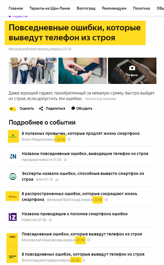Open the people-with-phones photo thumbnail
This screenshot has height=265, width=164.
coord(33,71)
